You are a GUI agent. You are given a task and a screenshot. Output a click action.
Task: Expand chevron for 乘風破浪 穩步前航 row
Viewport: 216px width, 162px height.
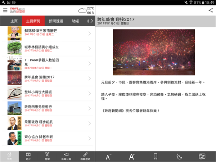tap(90, 123)
